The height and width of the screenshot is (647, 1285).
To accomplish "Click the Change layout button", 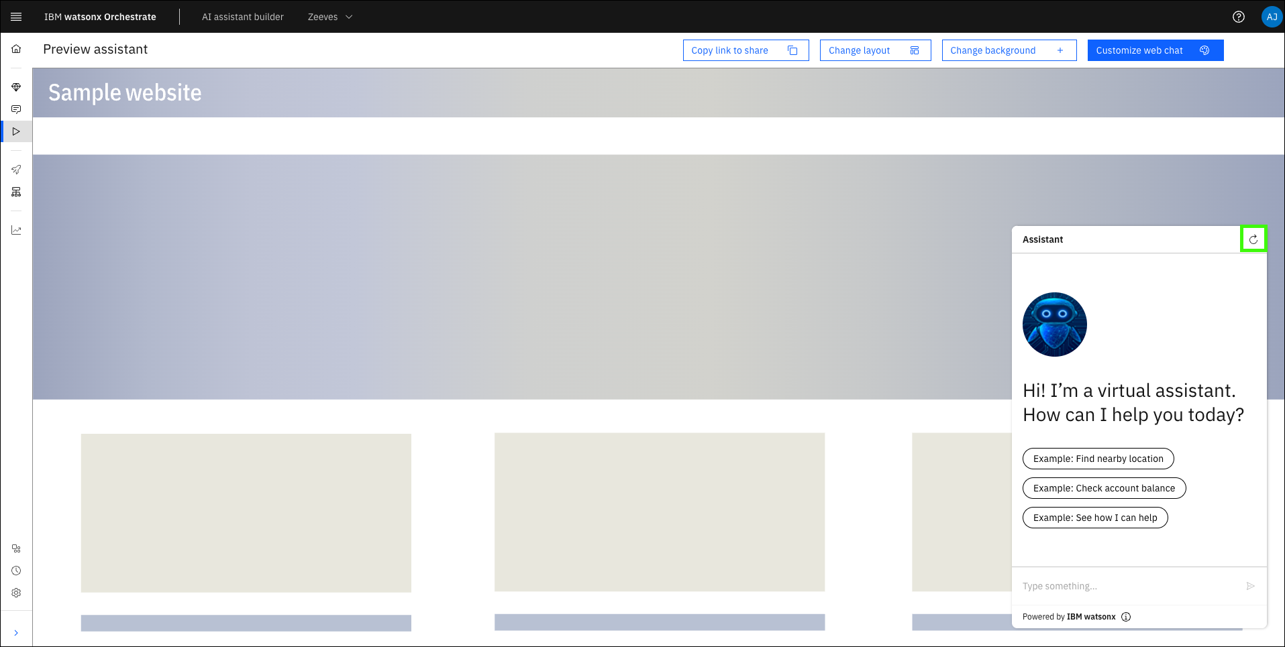I will pyautogui.click(x=875, y=50).
